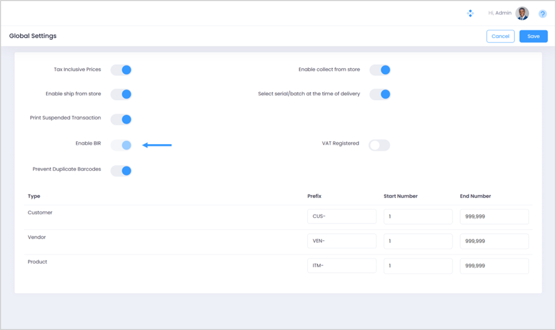This screenshot has height=330, width=556.
Task: Select the Vendor prefix input
Action: [342, 241]
